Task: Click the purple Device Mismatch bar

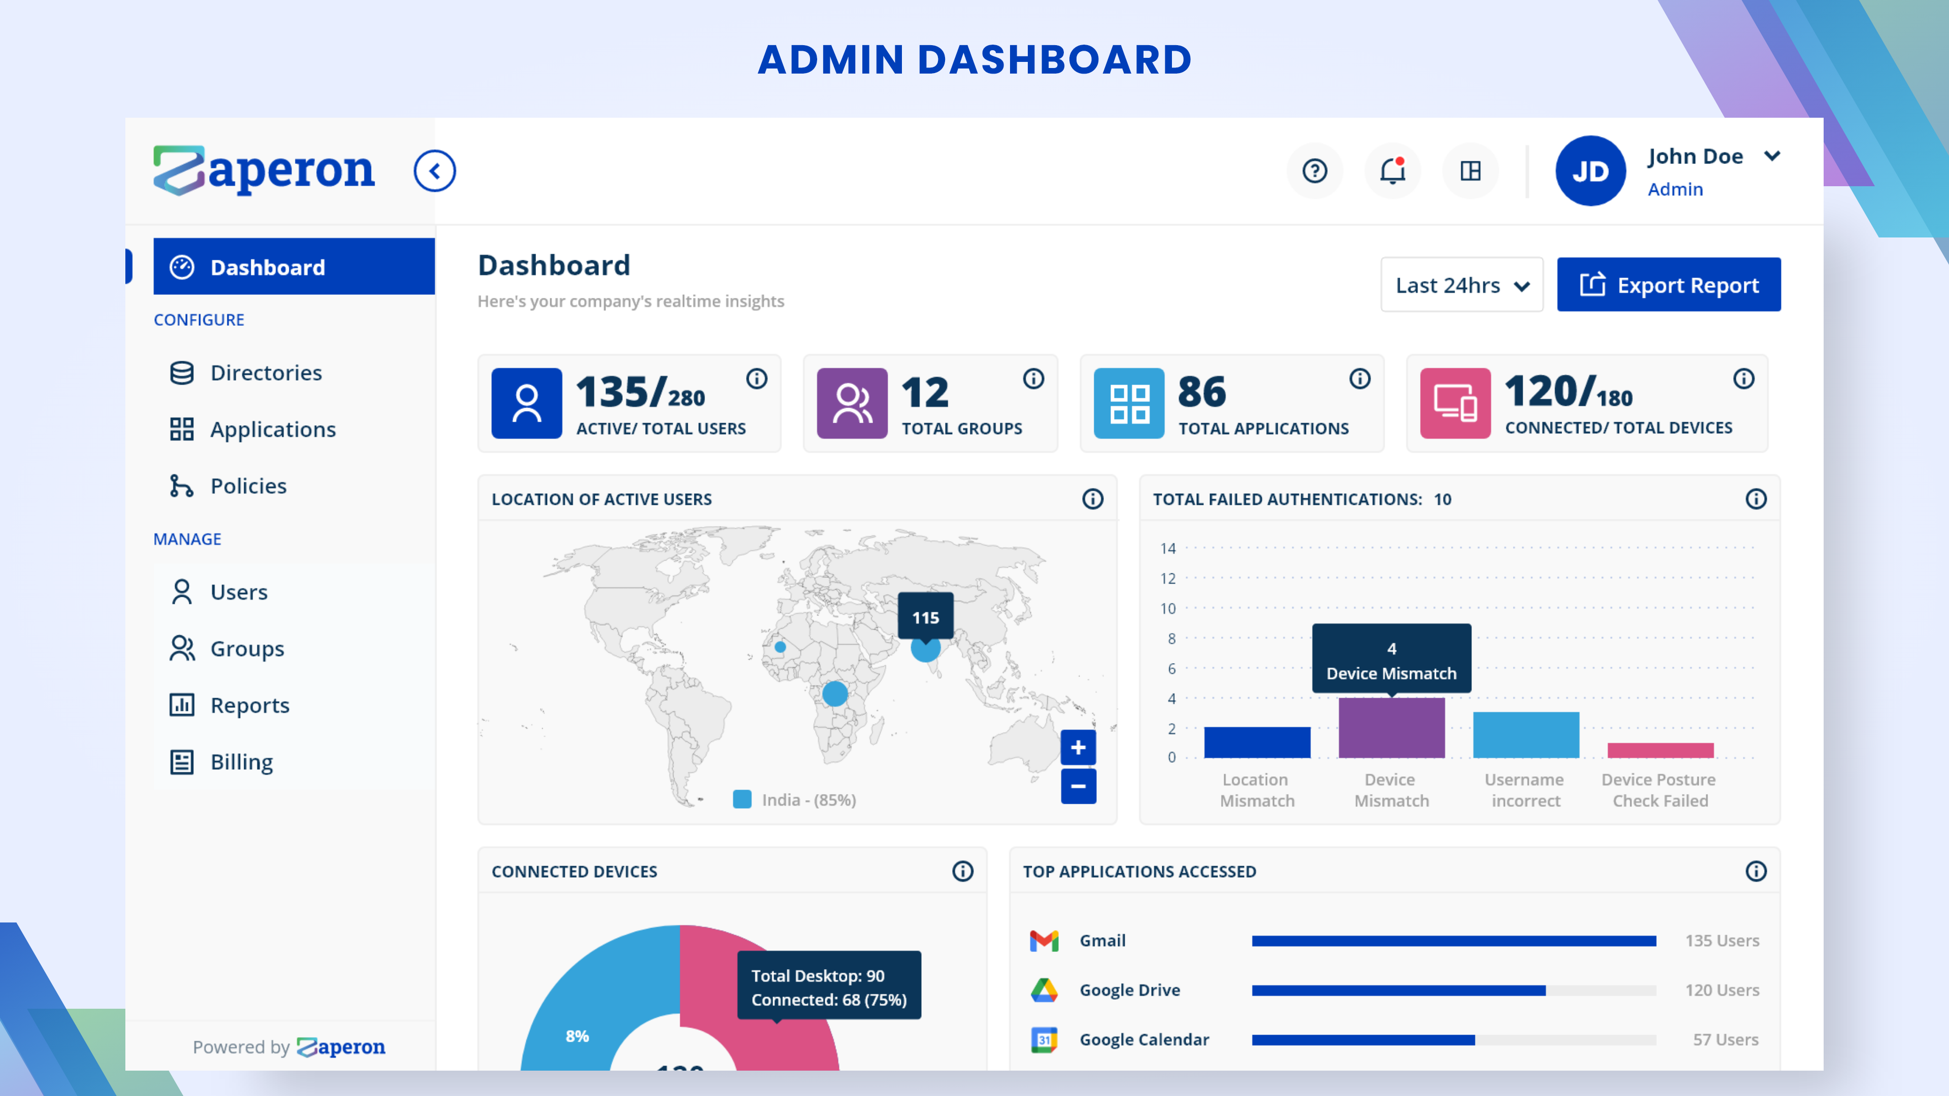Action: [1391, 728]
